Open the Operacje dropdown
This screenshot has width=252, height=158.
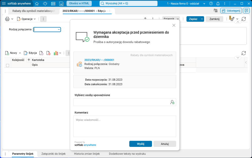click(x=26, y=19)
